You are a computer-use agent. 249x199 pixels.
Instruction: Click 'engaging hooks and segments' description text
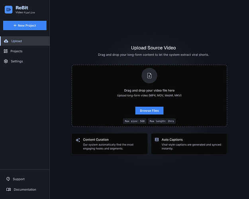coord(103,148)
